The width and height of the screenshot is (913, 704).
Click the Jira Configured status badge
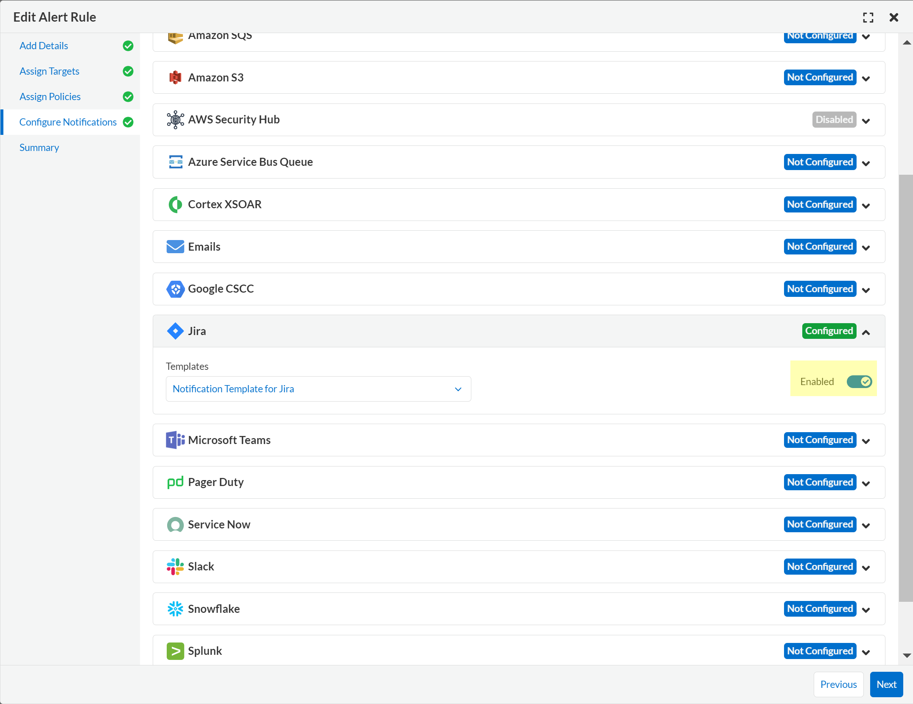tap(829, 331)
